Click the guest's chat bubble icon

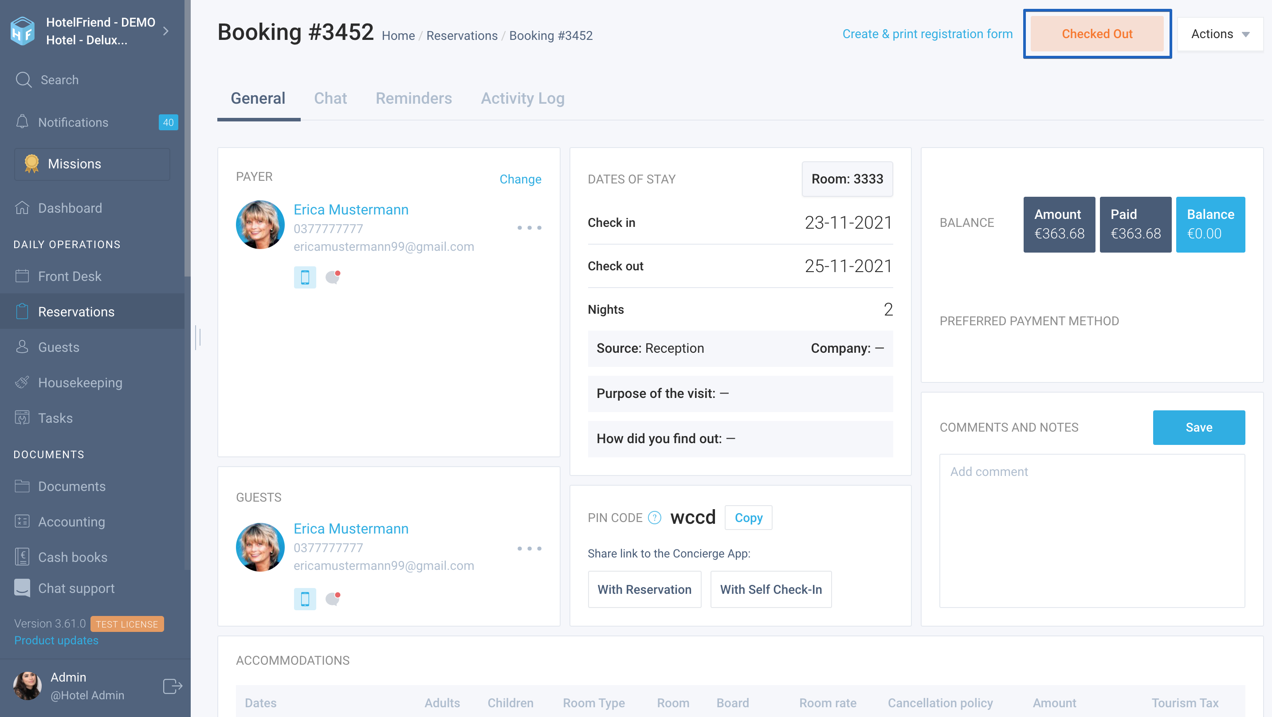[x=334, y=599]
